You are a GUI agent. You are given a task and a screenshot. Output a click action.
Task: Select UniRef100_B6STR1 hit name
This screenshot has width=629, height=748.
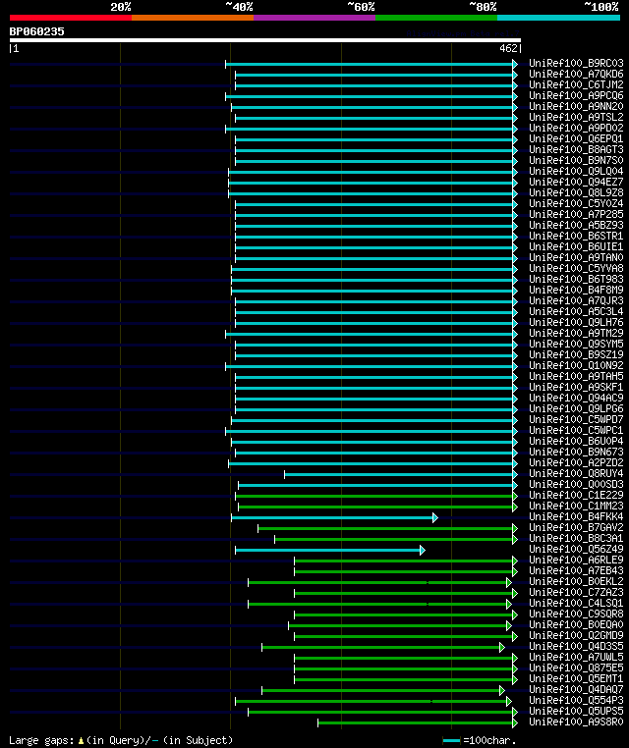[x=576, y=237]
